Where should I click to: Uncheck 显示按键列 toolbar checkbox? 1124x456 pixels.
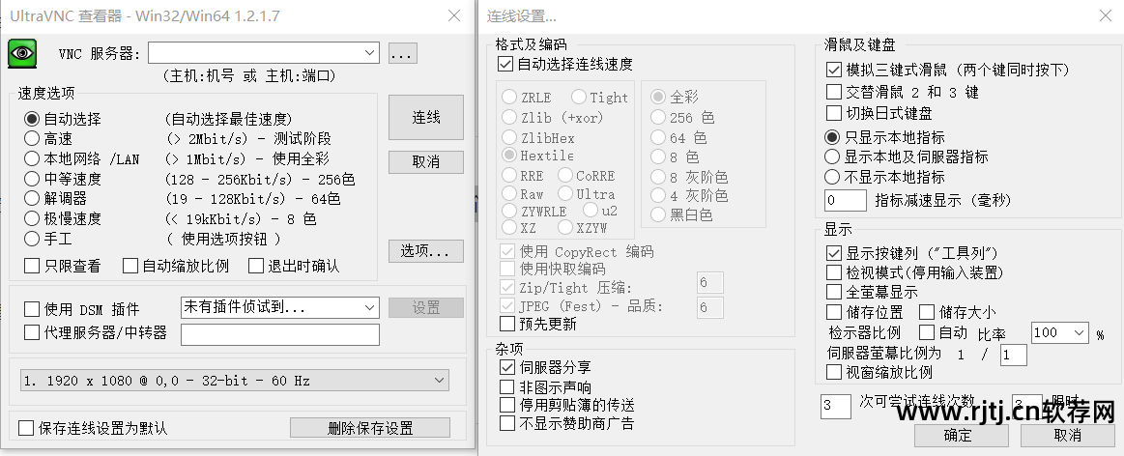pos(834,253)
